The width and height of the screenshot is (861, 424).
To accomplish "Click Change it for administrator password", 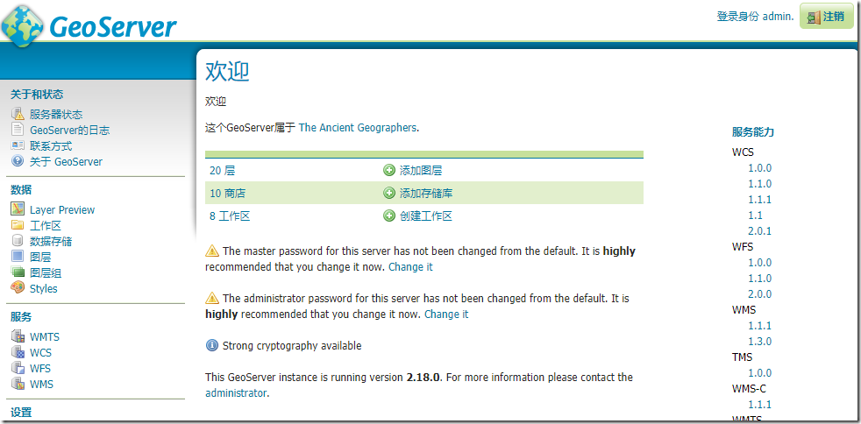I will click(x=446, y=314).
